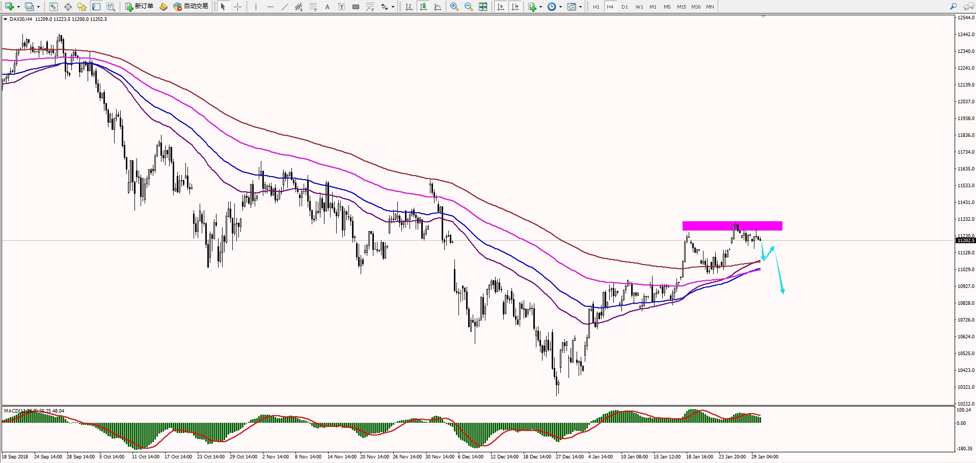This screenshot has width=976, height=463.
Task: Select the arrow cursor tool
Action: pyautogui.click(x=223, y=7)
